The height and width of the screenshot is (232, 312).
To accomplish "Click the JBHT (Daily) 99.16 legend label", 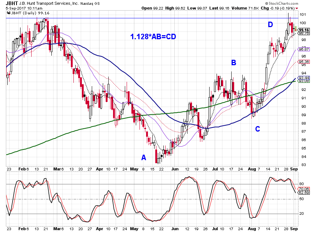I will point(30,13).
